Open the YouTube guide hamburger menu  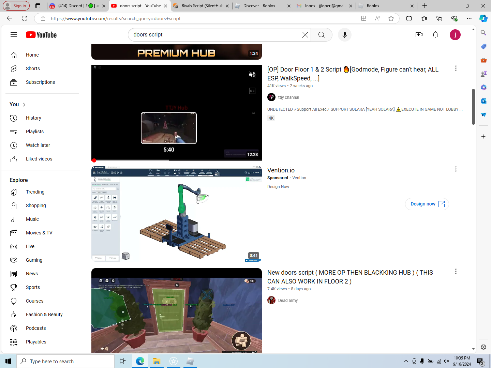pyautogui.click(x=14, y=35)
